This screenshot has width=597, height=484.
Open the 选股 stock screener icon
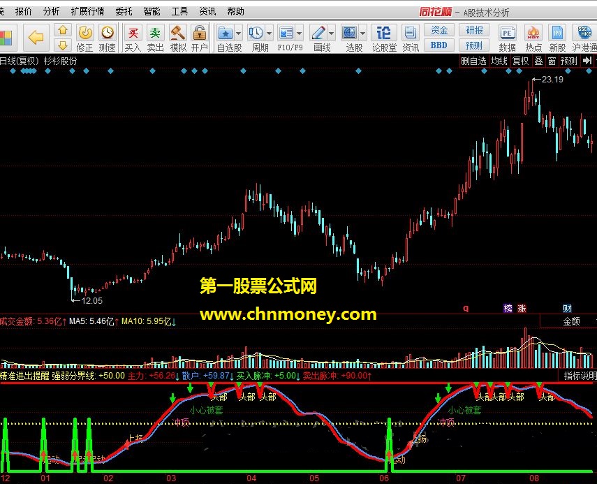[x=349, y=33]
